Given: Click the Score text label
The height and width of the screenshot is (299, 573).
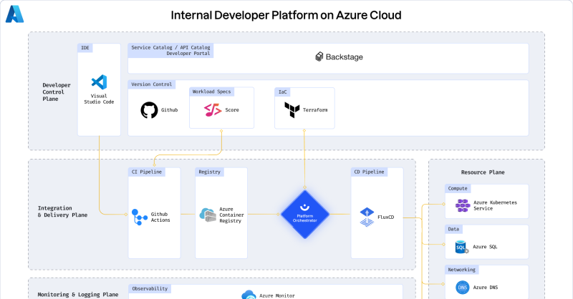Looking at the screenshot, I should tap(232, 110).
